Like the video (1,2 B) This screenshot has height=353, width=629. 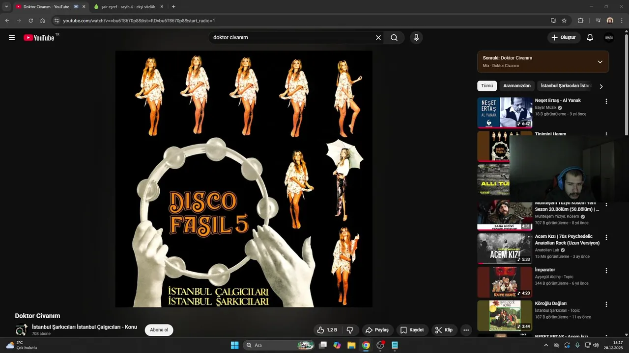pos(327,330)
